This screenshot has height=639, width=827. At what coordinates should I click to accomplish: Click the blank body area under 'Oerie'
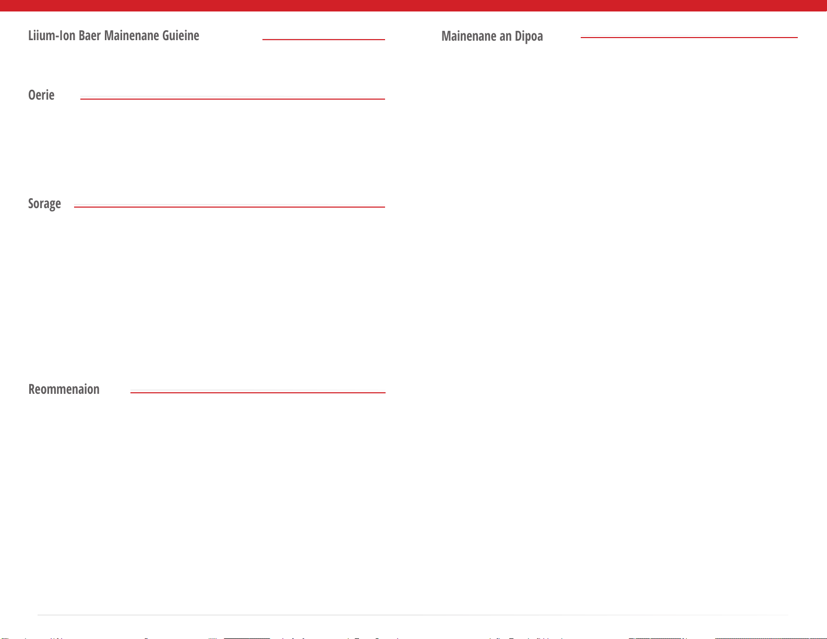206,146
